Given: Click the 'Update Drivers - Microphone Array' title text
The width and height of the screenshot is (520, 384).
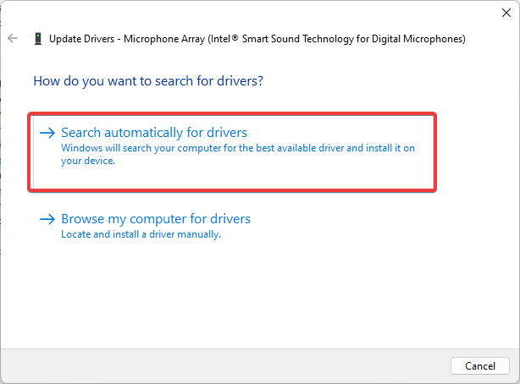Looking at the screenshot, I should tap(257, 39).
